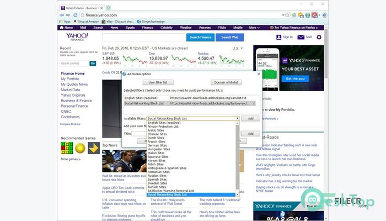Open the Mail item in Yahoo navigation
The height and width of the screenshot is (221, 386).
[x=83, y=28]
